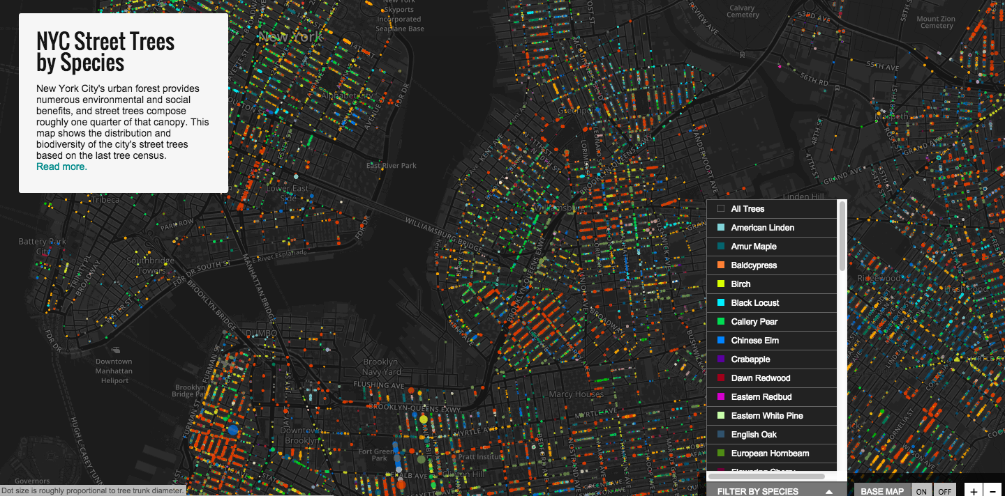Click the species list vertical scrollbar
Viewport: 1005px width, 496px height.
pyautogui.click(x=842, y=237)
